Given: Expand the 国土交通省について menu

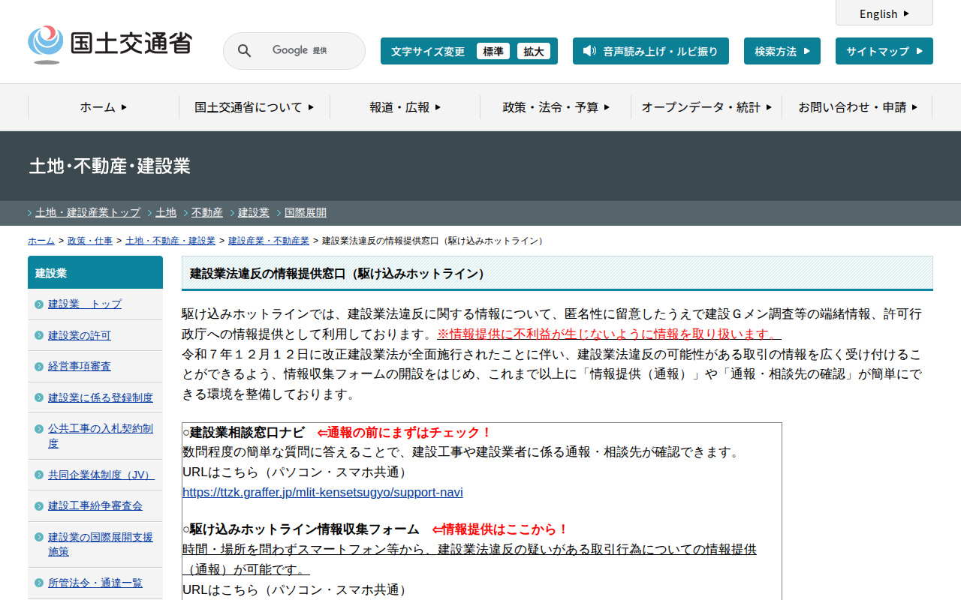Looking at the screenshot, I should coord(255,107).
